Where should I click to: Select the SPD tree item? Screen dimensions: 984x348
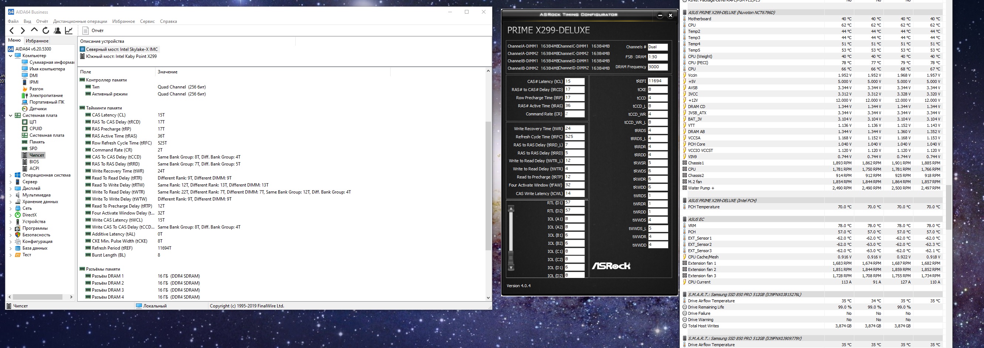[33, 149]
